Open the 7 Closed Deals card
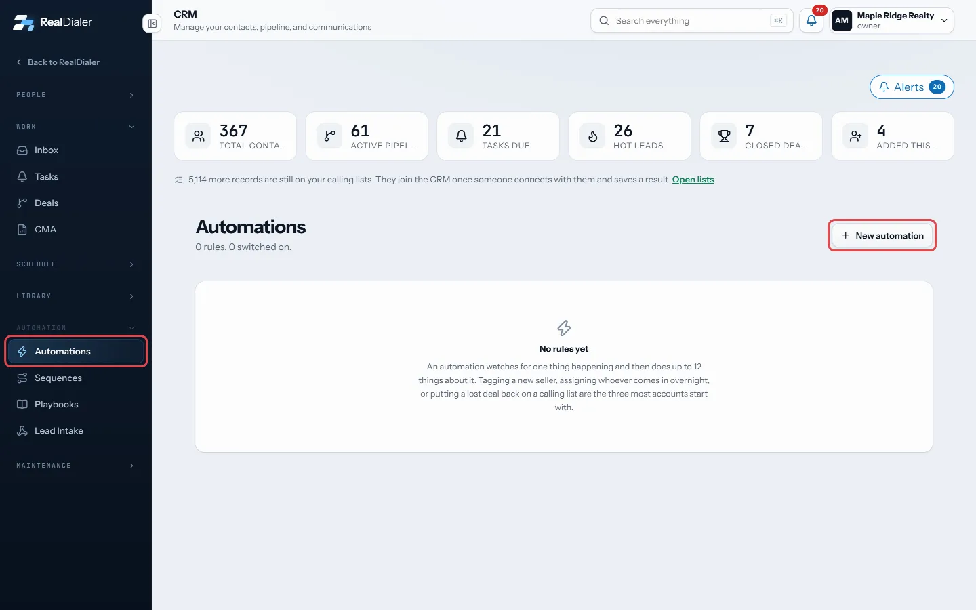This screenshot has height=610, width=976. (x=761, y=136)
